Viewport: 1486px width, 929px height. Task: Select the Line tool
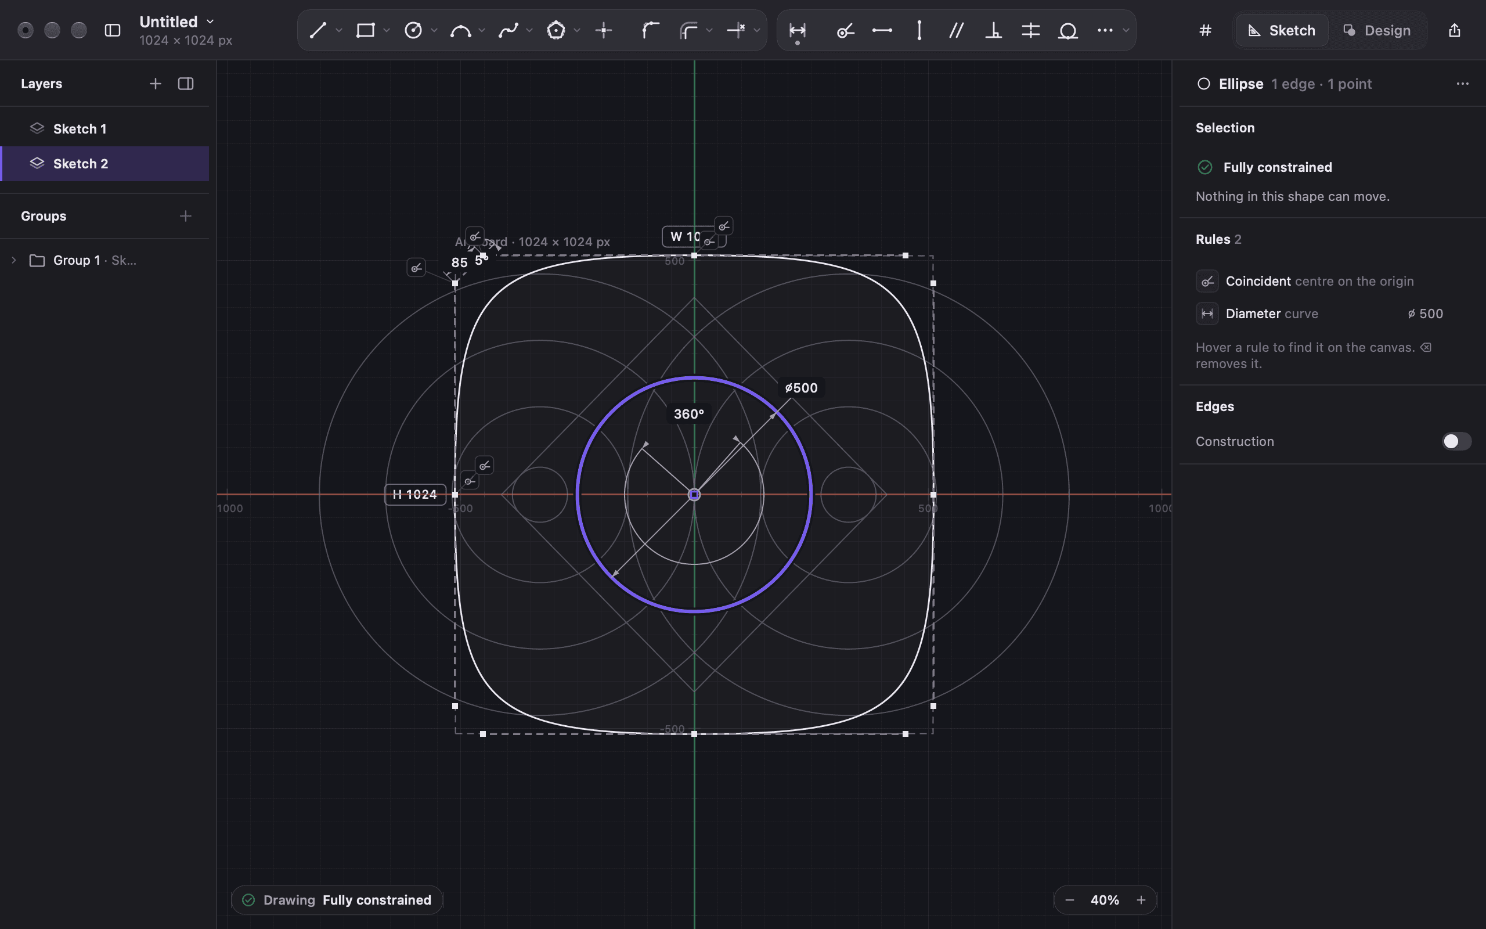pos(318,30)
